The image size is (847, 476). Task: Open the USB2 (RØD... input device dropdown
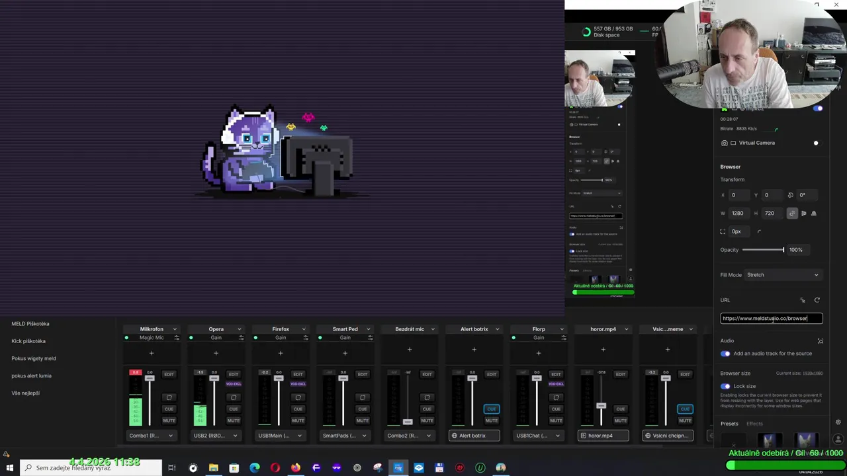tap(216, 436)
